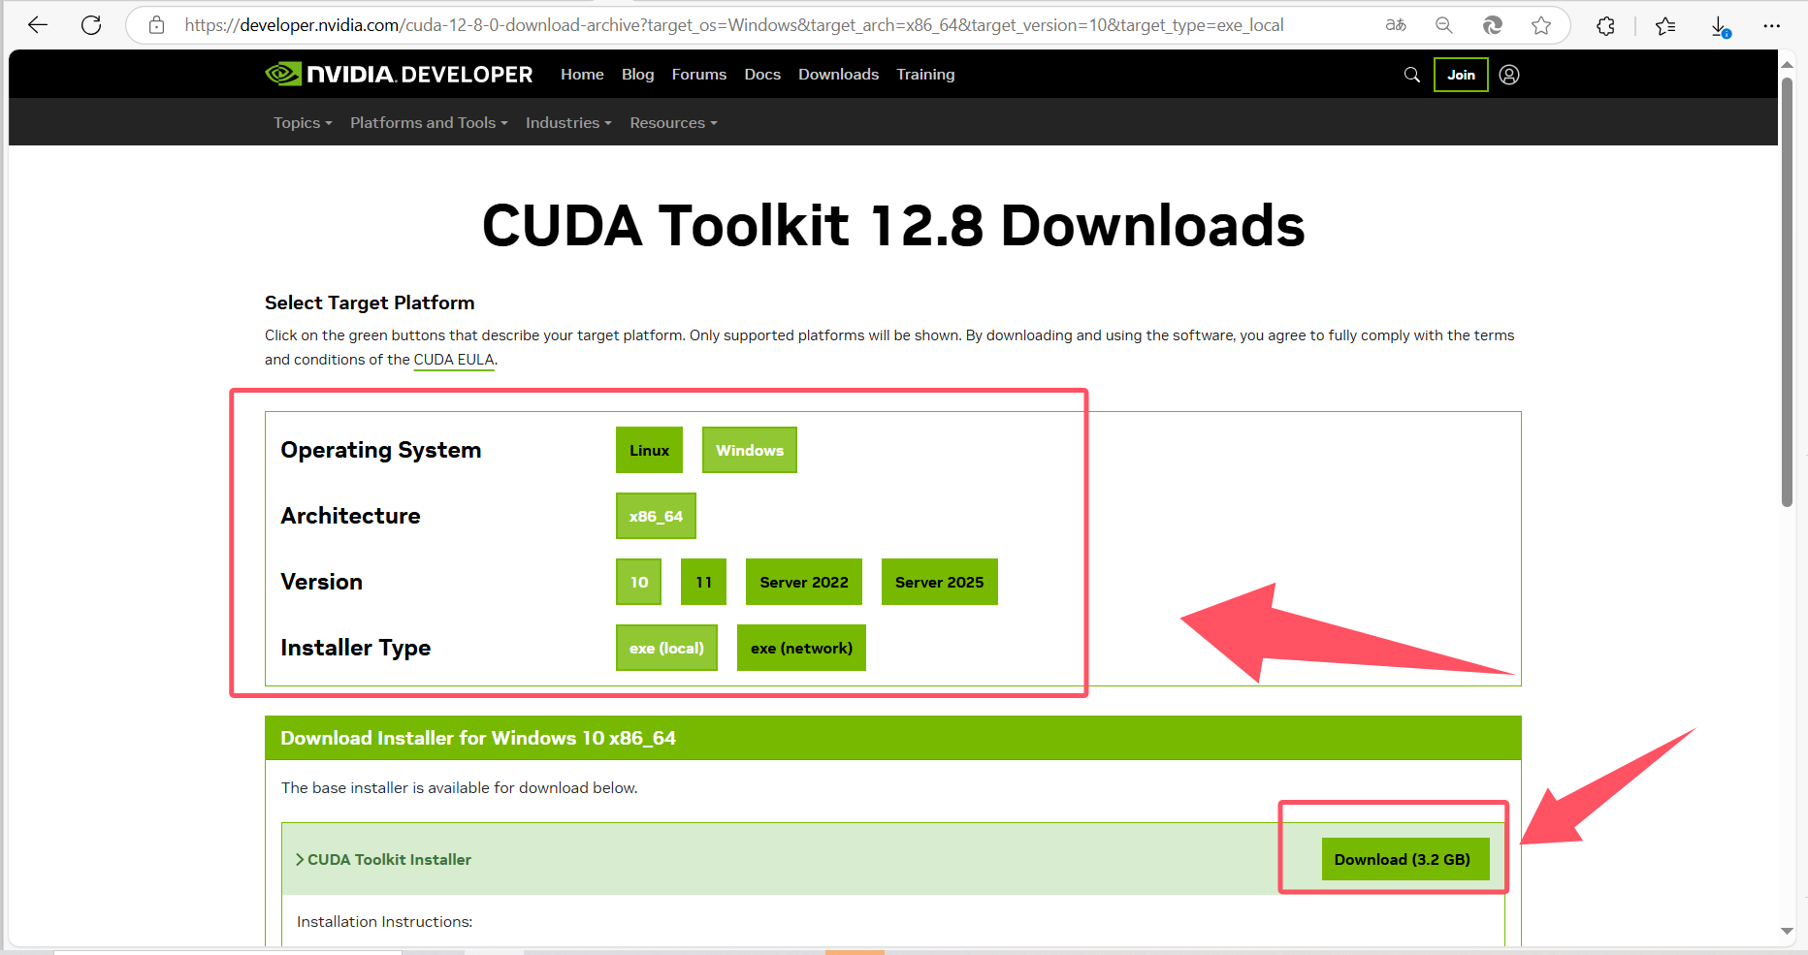Screen dimensions: 1808x955
Task: Open the Blog nav item
Action: (637, 75)
